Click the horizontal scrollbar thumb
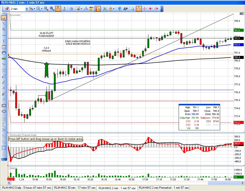The height and width of the screenshot is (191, 245). click(x=224, y=183)
